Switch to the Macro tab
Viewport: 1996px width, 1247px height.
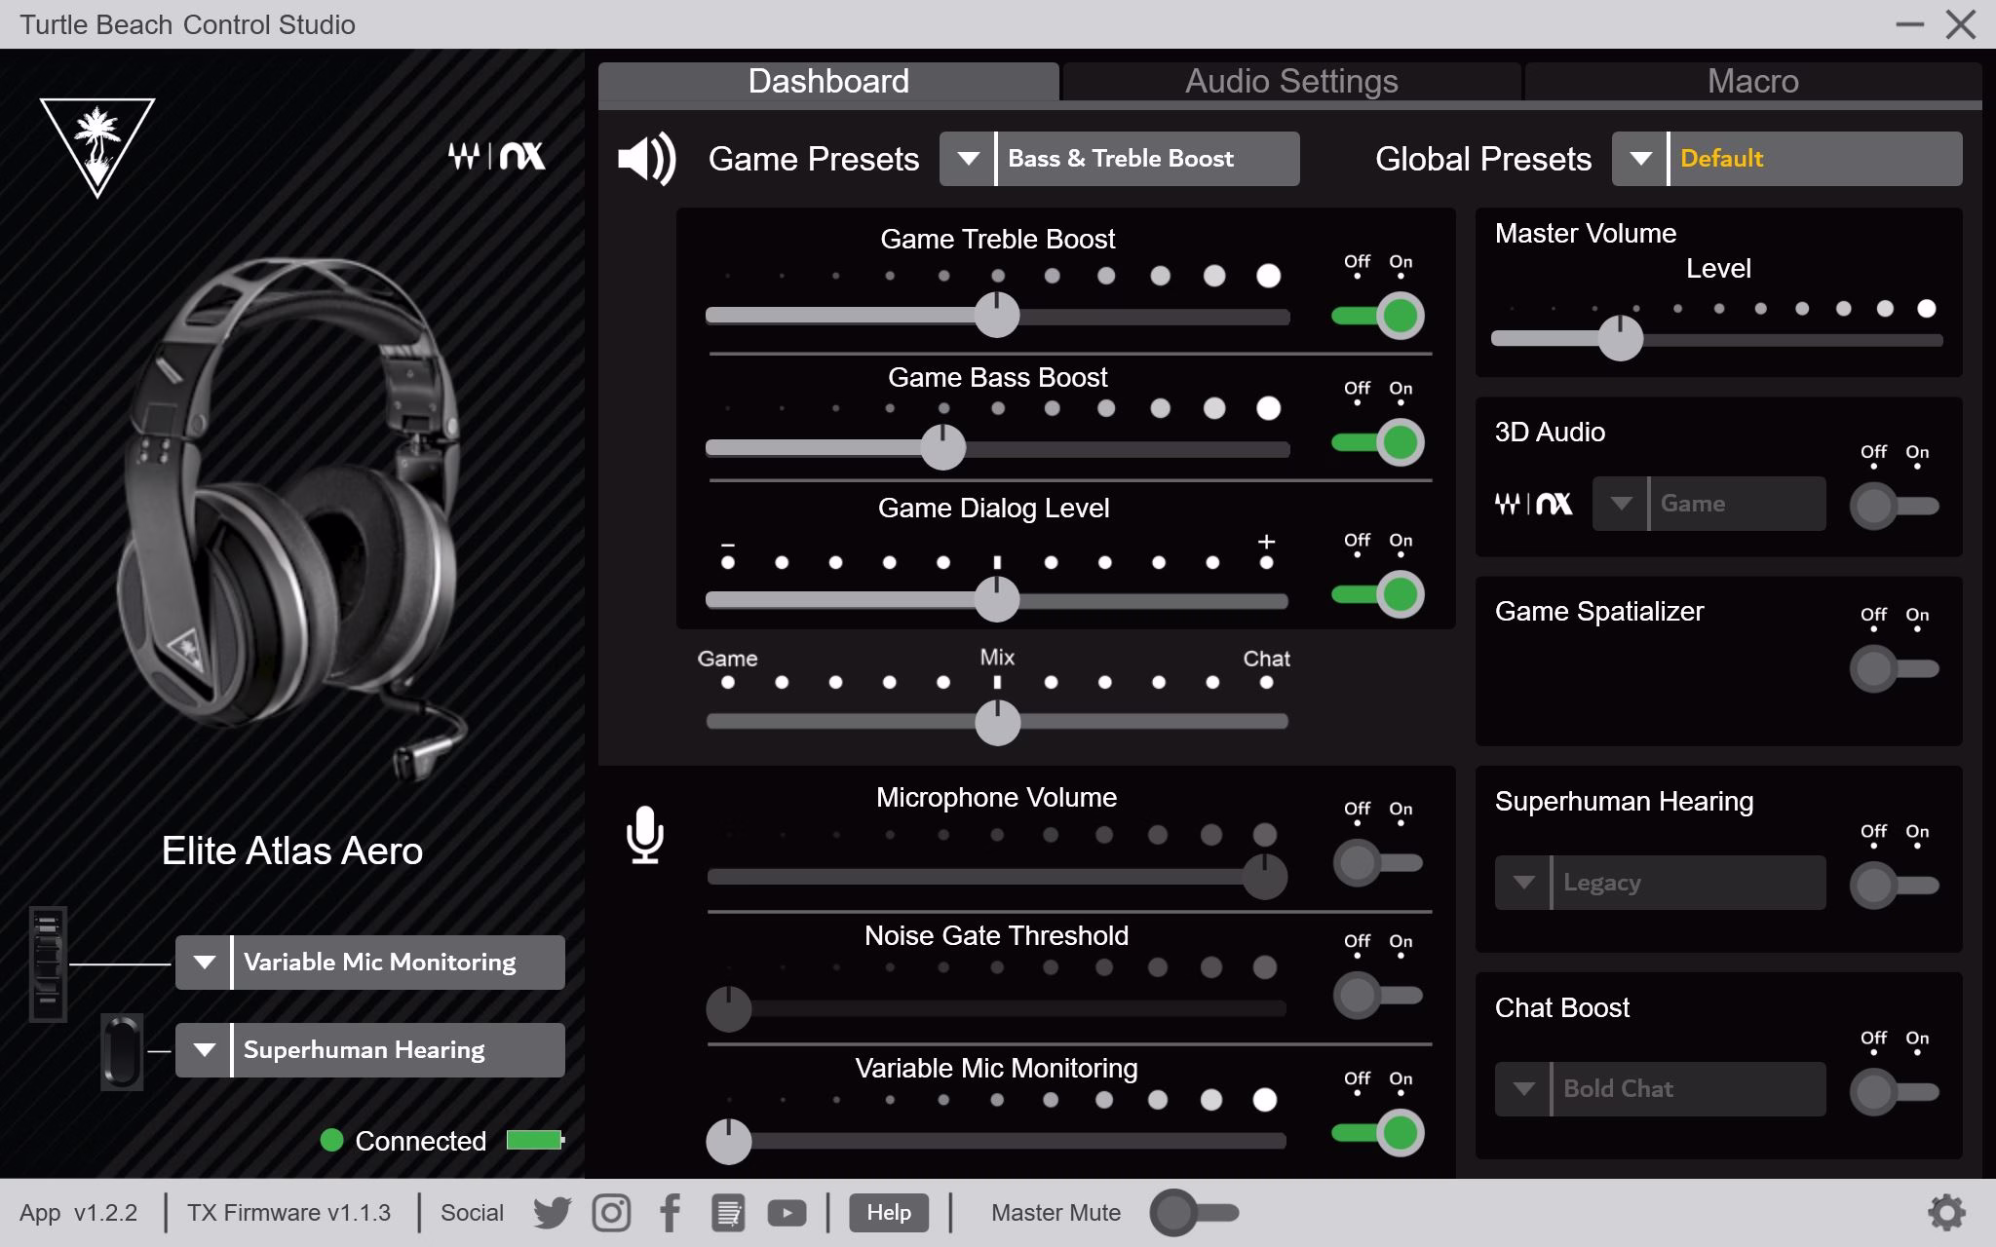click(x=1752, y=82)
